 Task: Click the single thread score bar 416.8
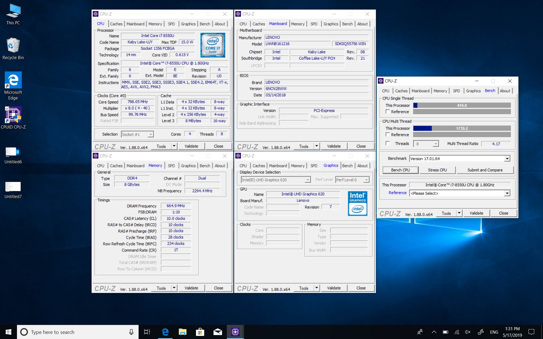click(462, 105)
